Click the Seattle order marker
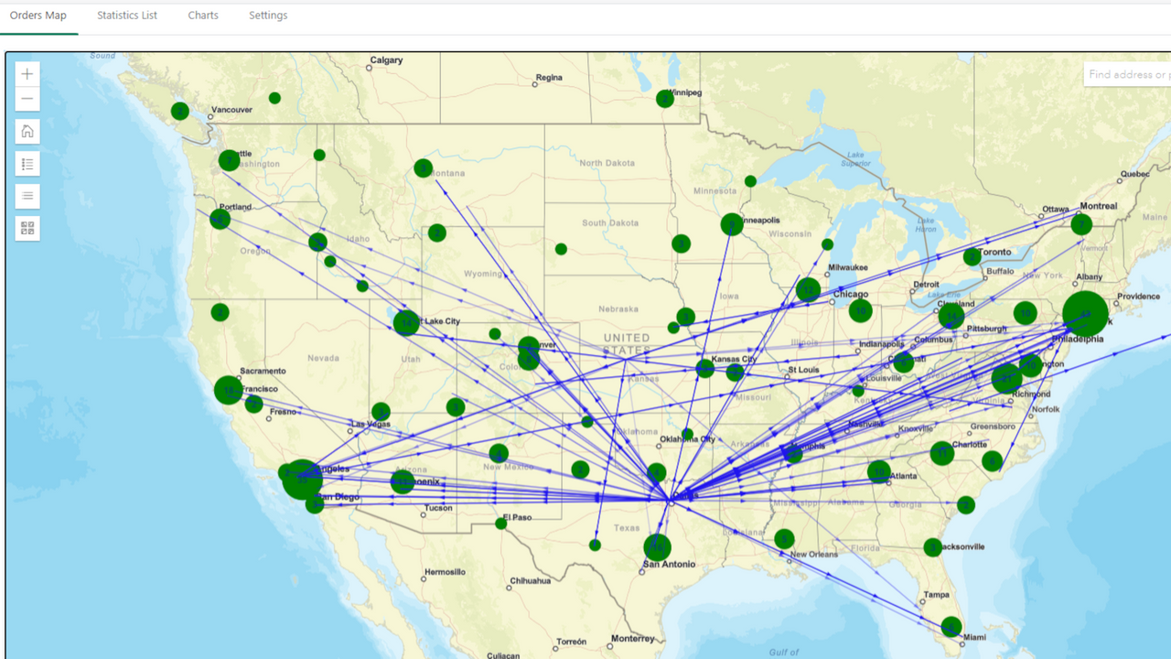This screenshot has height=659, width=1171. [x=229, y=159]
